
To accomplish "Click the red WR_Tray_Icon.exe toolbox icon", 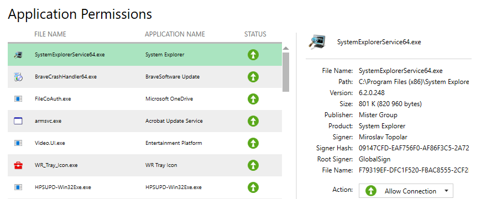I will click(18, 165).
